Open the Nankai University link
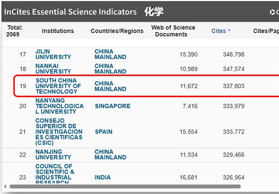Viewport: 279px width, 194px height. [53, 69]
